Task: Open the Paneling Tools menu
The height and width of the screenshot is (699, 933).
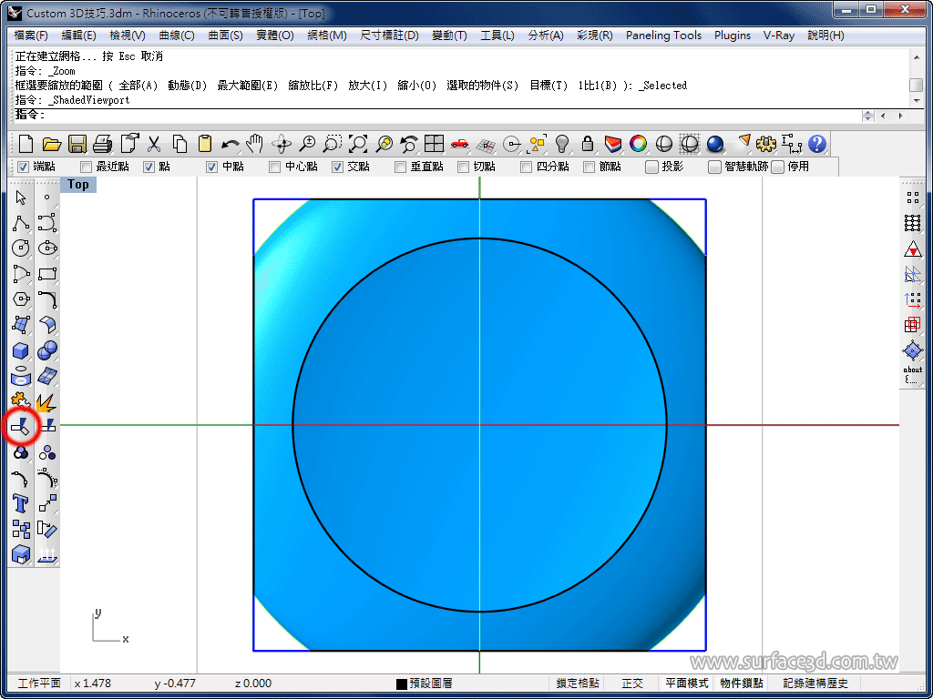Action: coord(663,35)
